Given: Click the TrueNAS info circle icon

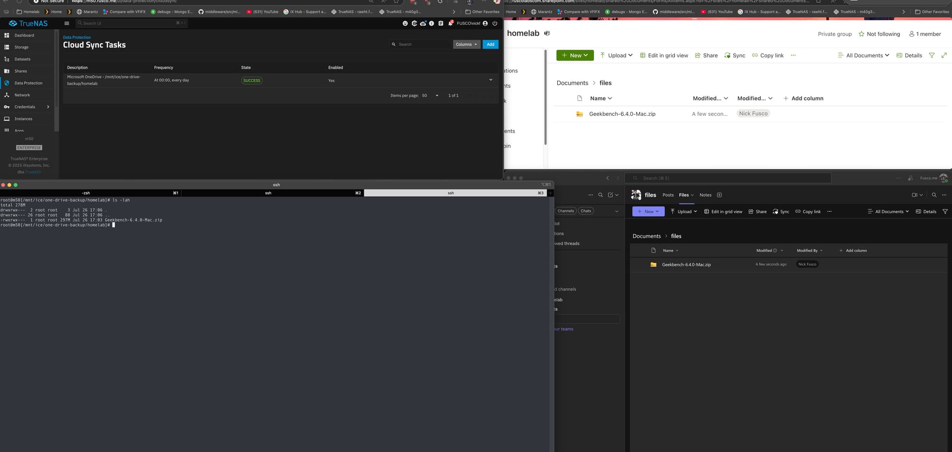Looking at the screenshot, I should click(431, 23).
